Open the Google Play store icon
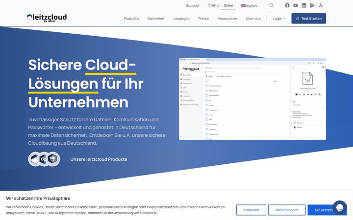 point(312,5)
